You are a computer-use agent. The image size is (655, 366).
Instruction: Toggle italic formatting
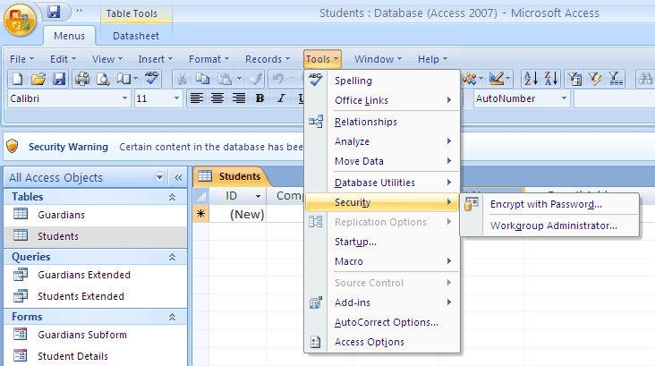(x=281, y=98)
